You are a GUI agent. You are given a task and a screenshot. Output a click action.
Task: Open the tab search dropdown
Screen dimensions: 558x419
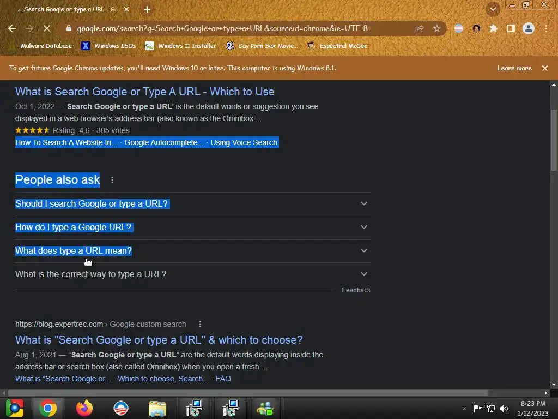pyautogui.click(x=493, y=10)
